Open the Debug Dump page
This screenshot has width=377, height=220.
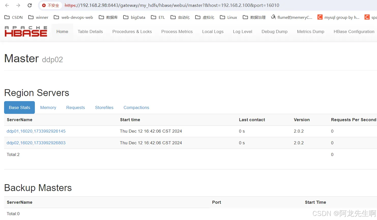pyautogui.click(x=274, y=32)
